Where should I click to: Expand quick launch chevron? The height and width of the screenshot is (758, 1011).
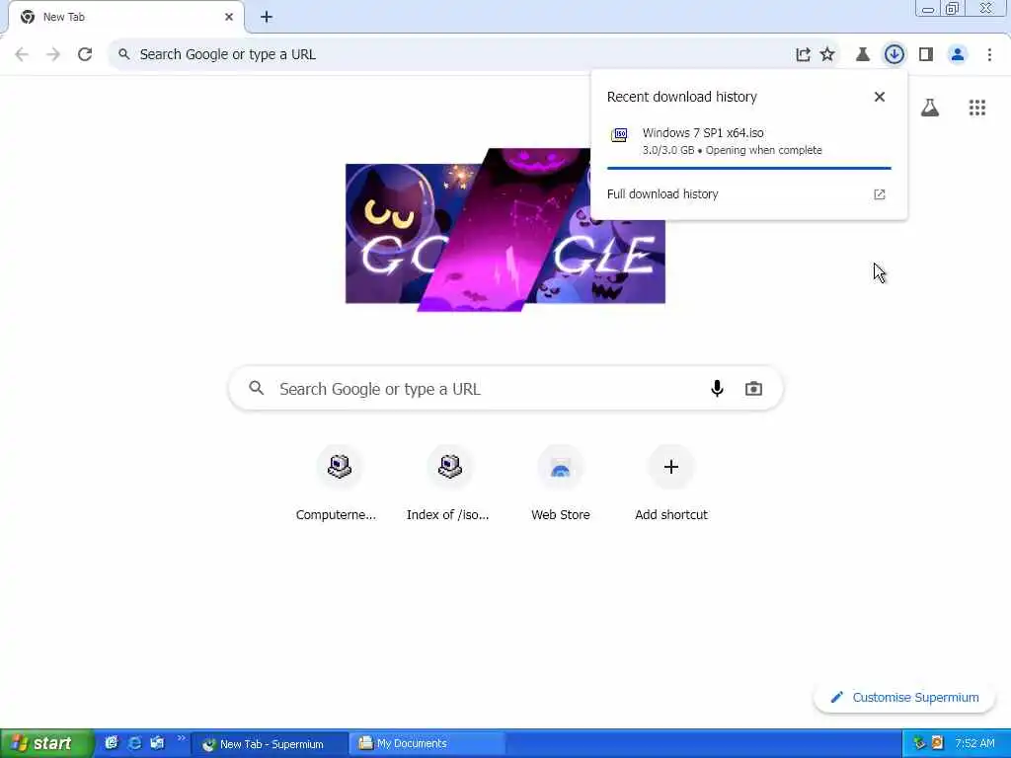pos(181,738)
